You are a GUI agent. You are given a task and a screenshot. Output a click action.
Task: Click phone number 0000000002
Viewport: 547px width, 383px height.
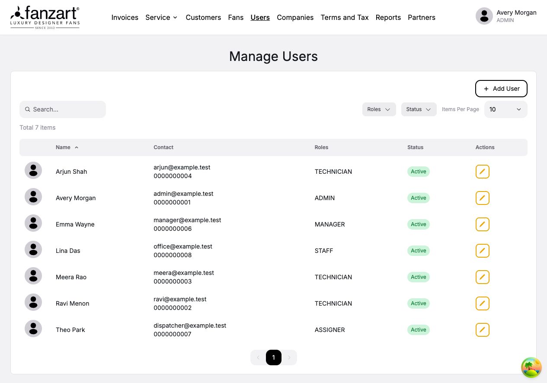(173, 308)
